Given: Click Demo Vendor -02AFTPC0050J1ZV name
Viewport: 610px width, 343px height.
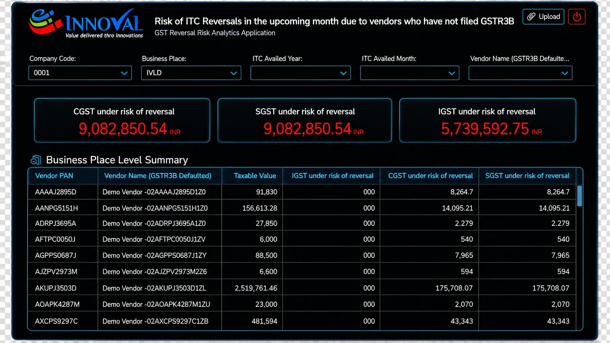Looking at the screenshot, I should pyautogui.click(x=154, y=239).
